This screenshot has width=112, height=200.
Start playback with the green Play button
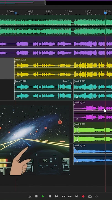tap(43, 196)
